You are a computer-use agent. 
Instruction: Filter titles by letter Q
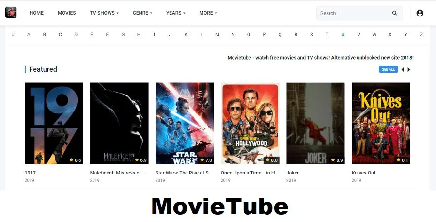280,35
